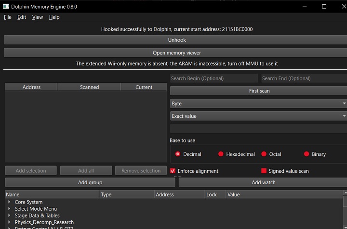Click the watch list Type column header
The image size is (347, 229).
point(127,194)
